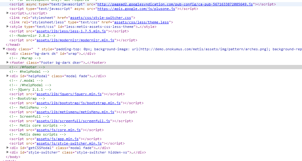Select the /#wrap comment node
Screen dimensions: 302x161
(25, 58)
